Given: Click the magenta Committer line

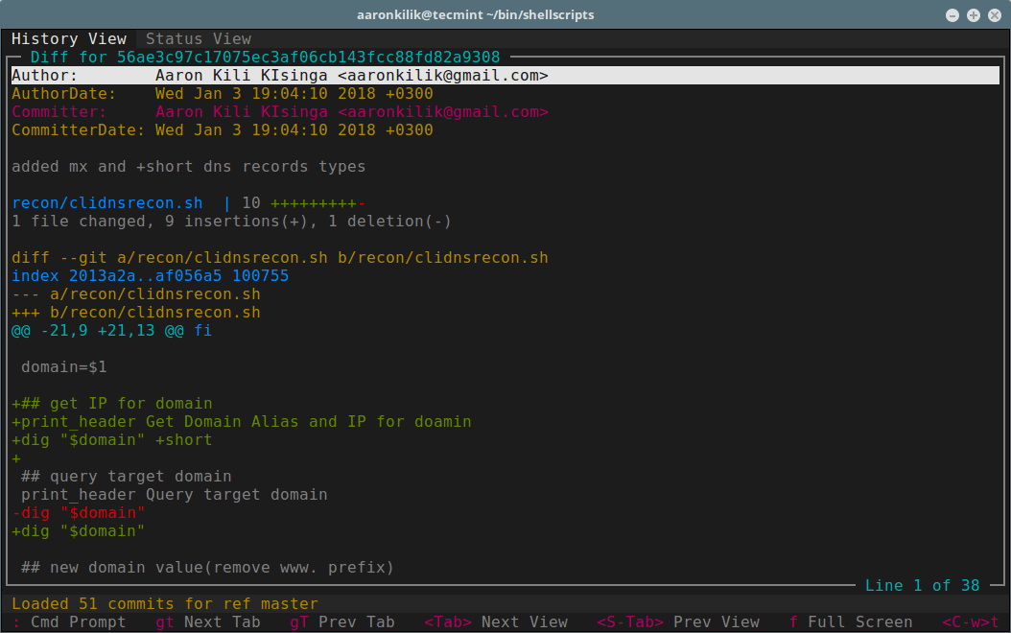Looking at the screenshot, I should [x=279, y=112].
